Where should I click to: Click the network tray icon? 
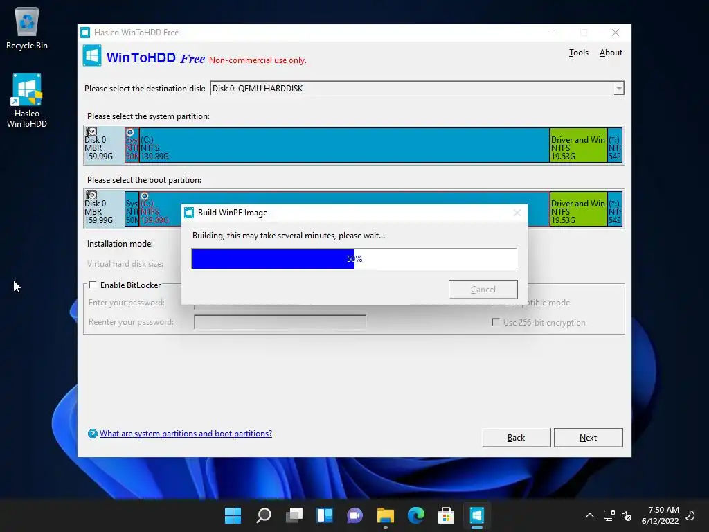point(609,515)
